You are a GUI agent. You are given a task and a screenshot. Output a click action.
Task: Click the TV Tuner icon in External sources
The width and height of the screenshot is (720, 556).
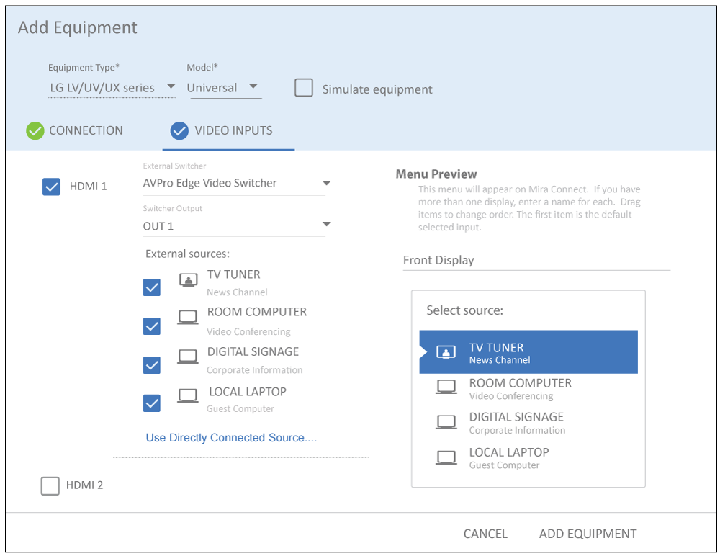coord(188,281)
